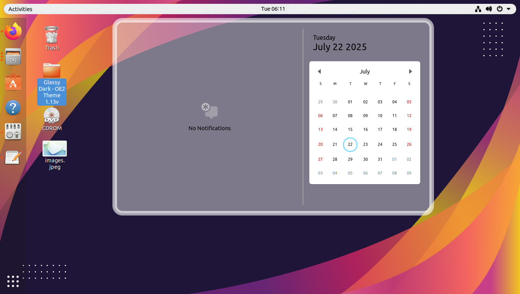Select June 29 in the calendar

(x=320, y=102)
